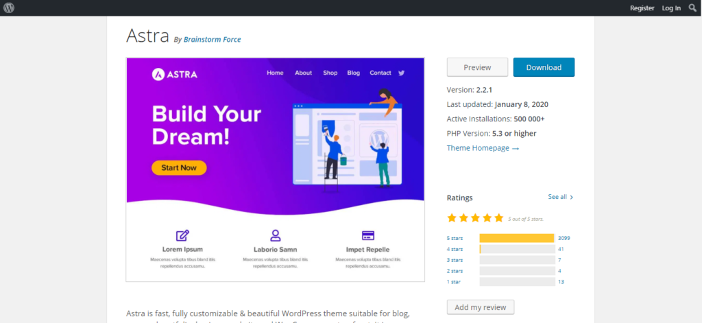Click the edit pencil icon above Lorem Ipsum
The height and width of the screenshot is (323, 702).
182,235
